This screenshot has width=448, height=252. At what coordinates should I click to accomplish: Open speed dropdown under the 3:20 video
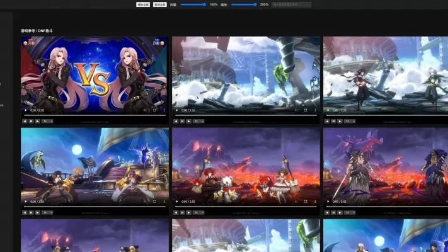click(350, 121)
